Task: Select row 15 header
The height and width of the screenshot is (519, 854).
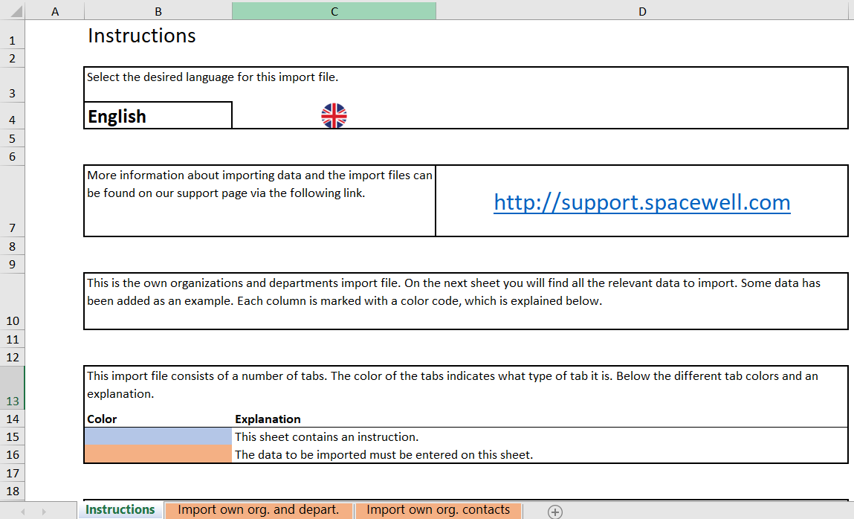Action: (12, 436)
